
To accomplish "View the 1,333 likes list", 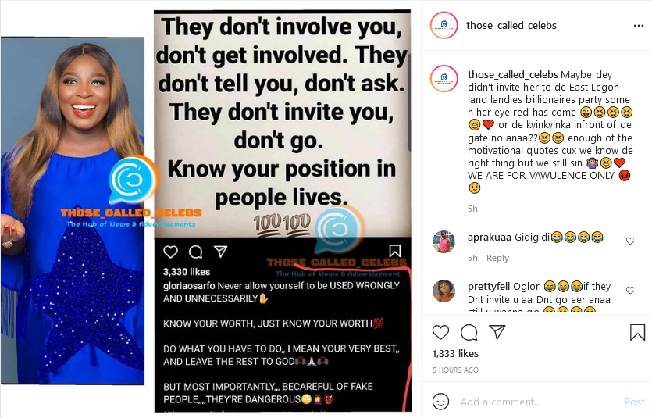I will point(455,353).
